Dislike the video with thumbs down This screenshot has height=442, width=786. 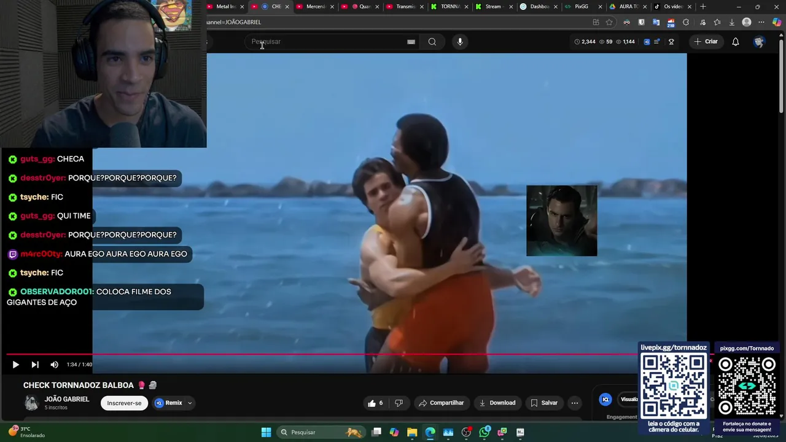(399, 403)
